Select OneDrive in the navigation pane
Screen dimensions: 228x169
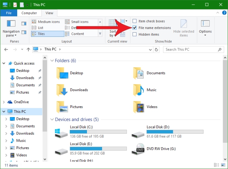21,102
